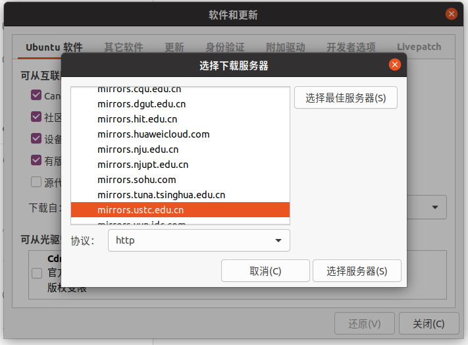The image size is (468, 345).
Task: Confirm with 选择服务器(S) button
Action: coord(356,271)
